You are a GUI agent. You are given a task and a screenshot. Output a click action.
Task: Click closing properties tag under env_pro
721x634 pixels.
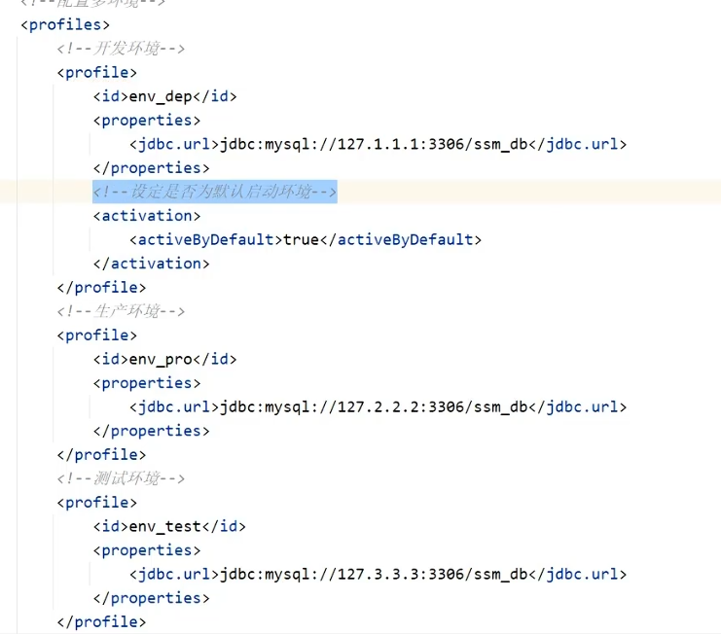(x=151, y=431)
